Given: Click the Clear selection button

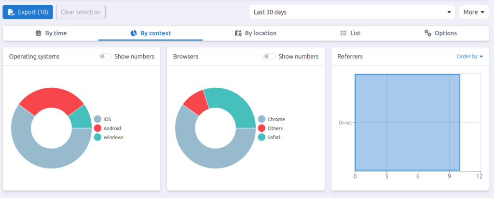Looking at the screenshot, I should 81,12.
